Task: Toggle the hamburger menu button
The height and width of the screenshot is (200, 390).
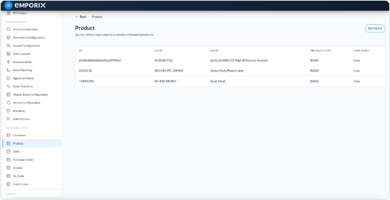Action: point(8,5)
